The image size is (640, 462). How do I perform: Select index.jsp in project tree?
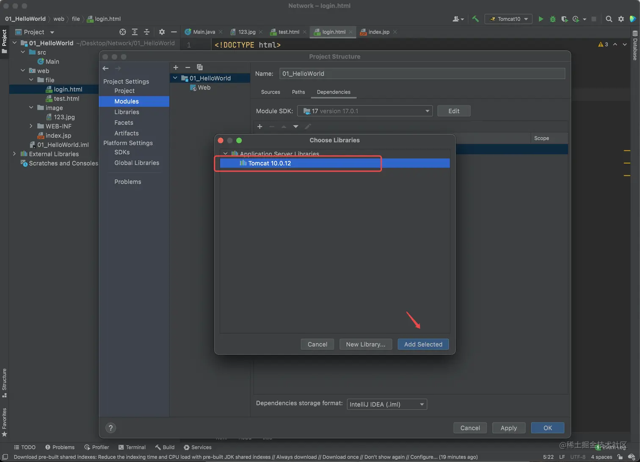click(54, 136)
